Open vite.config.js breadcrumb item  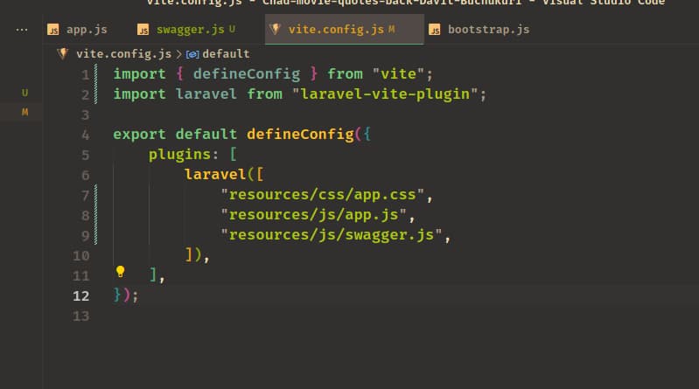coord(123,54)
